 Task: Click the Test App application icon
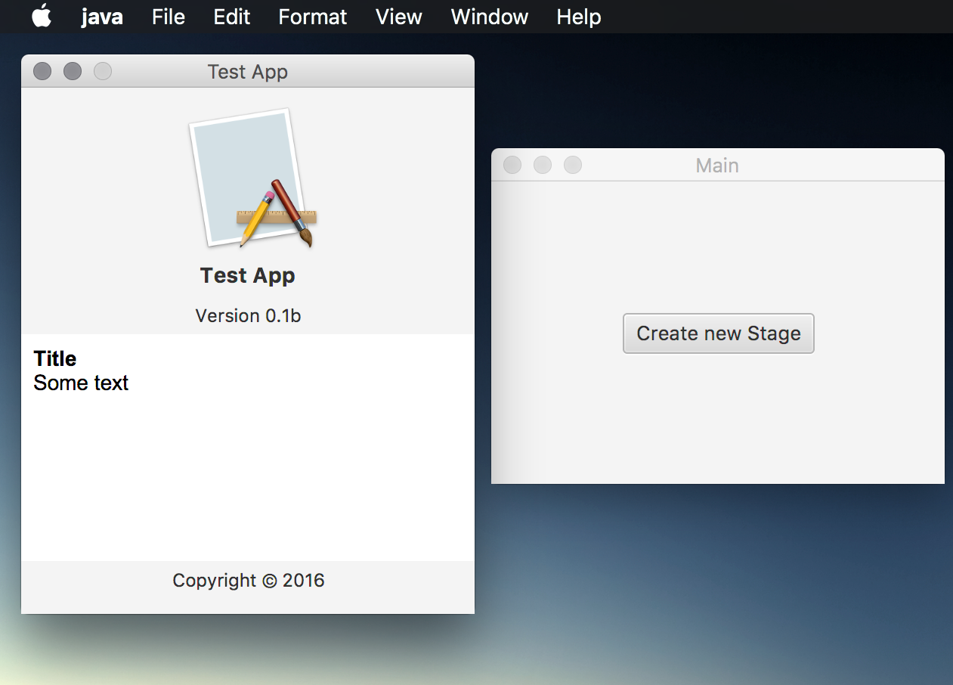coord(252,179)
